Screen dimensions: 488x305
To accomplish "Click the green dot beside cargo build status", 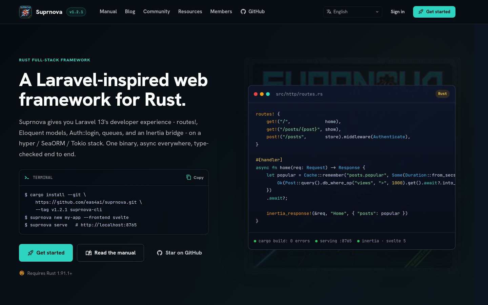I will click(255, 241).
